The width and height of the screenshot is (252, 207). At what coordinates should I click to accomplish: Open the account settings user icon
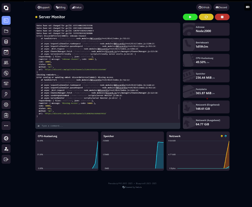[x=6, y=149]
